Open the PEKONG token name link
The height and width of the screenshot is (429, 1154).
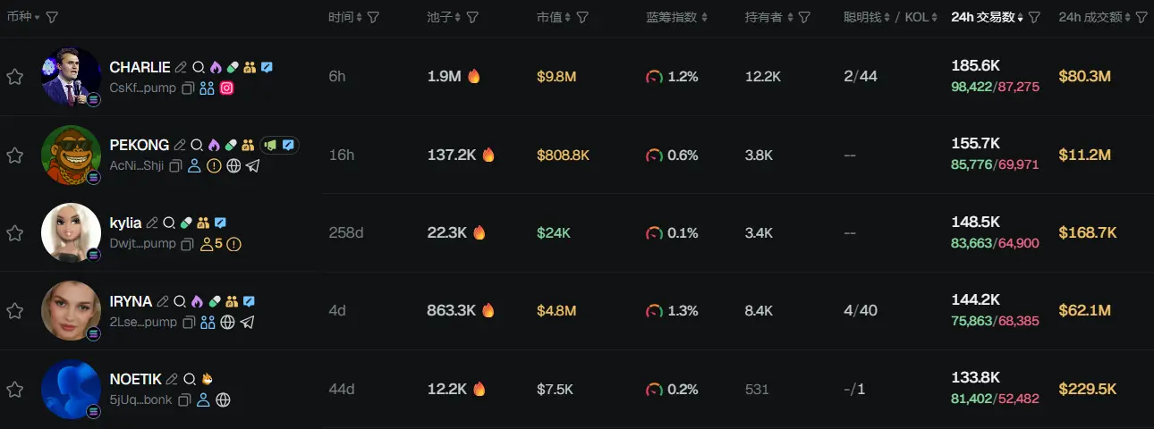tap(139, 145)
